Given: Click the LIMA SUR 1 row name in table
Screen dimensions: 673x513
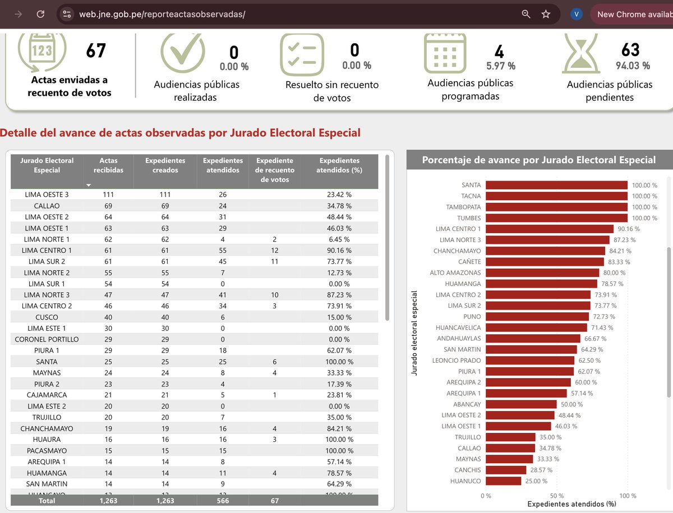Looking at the screenshot, I should [x=47, y=284].
